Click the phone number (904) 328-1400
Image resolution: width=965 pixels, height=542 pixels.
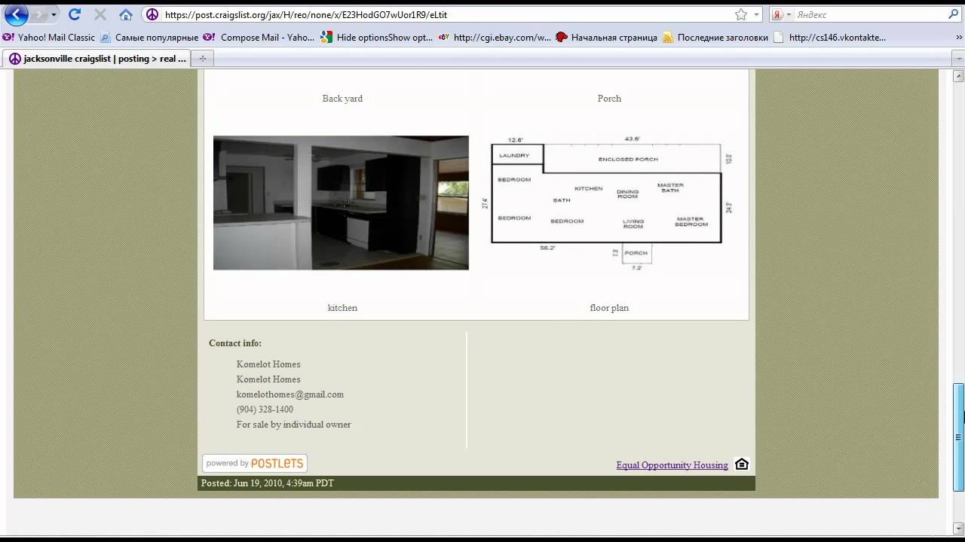[265, 410]
